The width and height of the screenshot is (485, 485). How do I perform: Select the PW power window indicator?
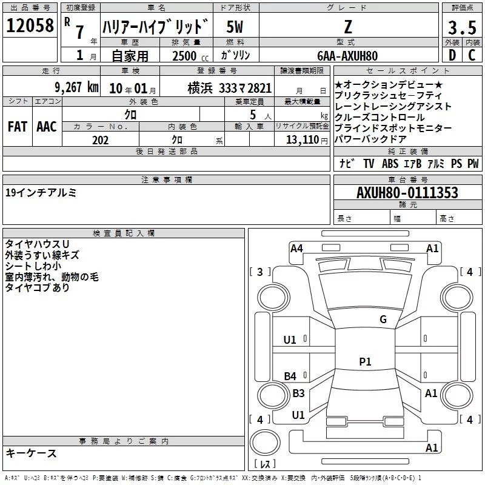(x=472, y=163)
